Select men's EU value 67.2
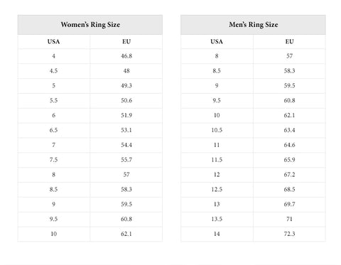 click(289, 175)
